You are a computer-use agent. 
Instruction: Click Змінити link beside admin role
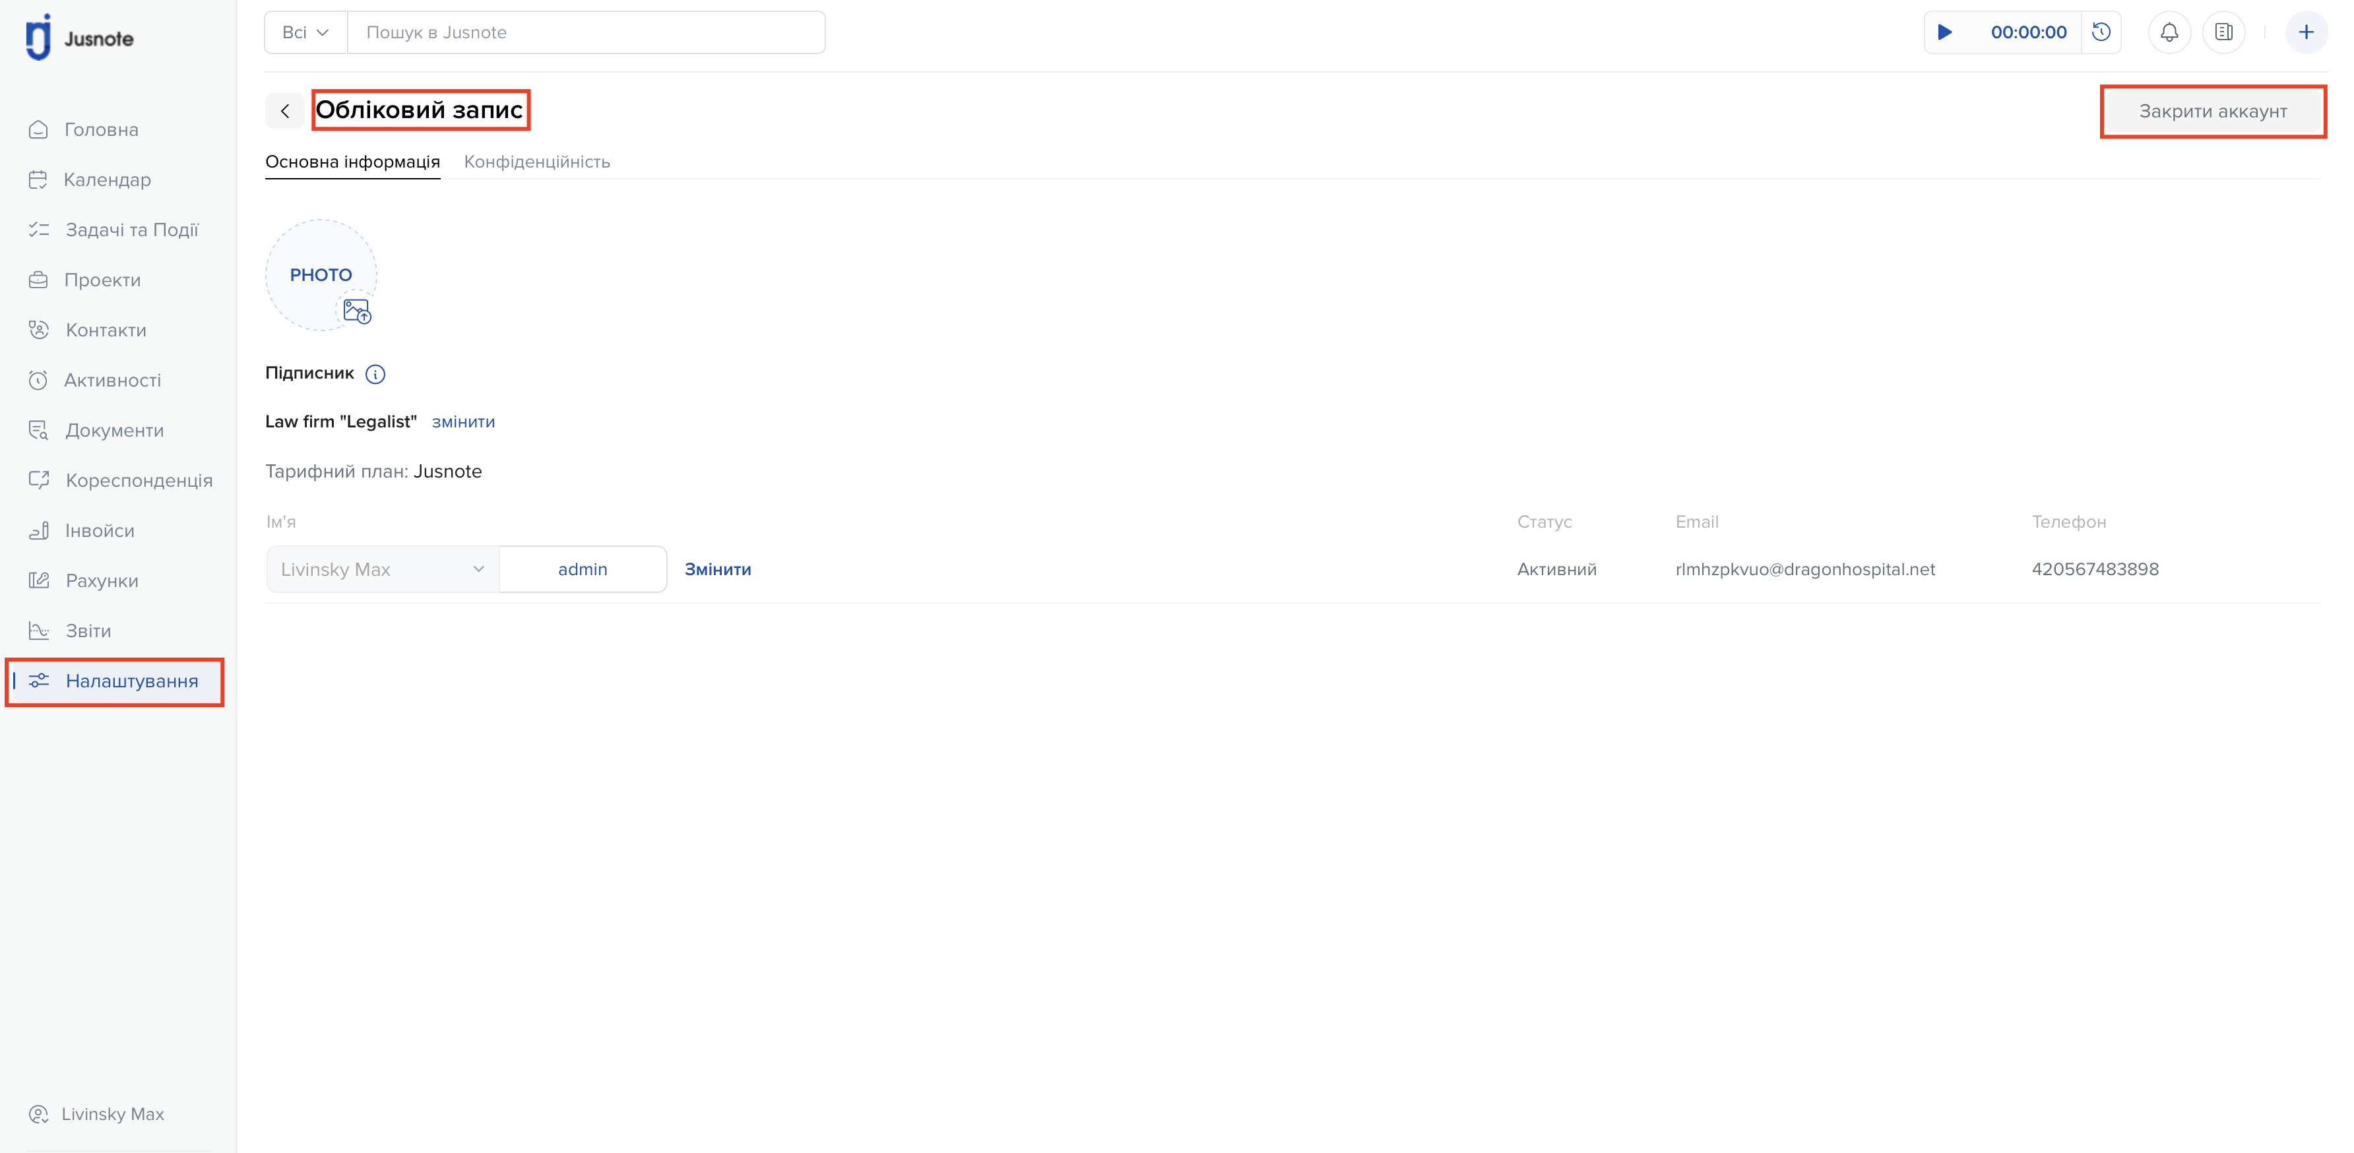(718, 569)
